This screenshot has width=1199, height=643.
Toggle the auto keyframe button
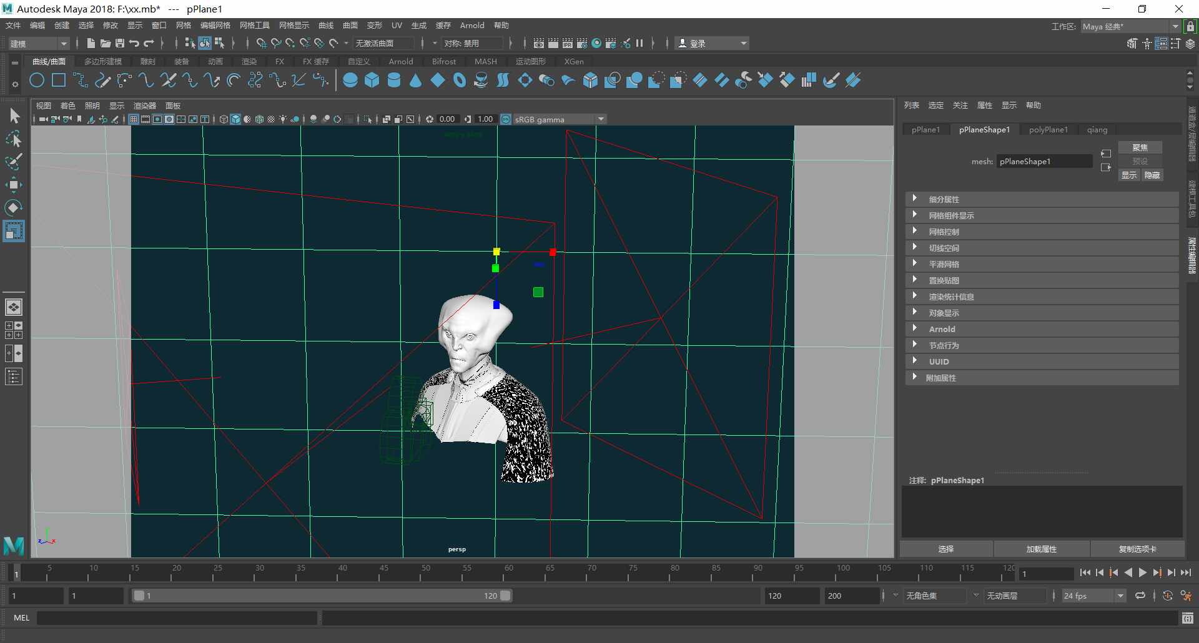click(x=1168, y=596)
